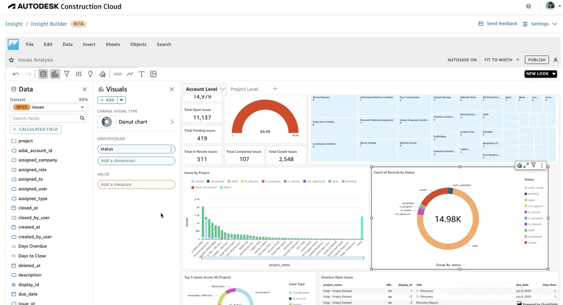
Task: Toggle the Data pane database icon
Action: pyautogui.click(x=43, y=74)
